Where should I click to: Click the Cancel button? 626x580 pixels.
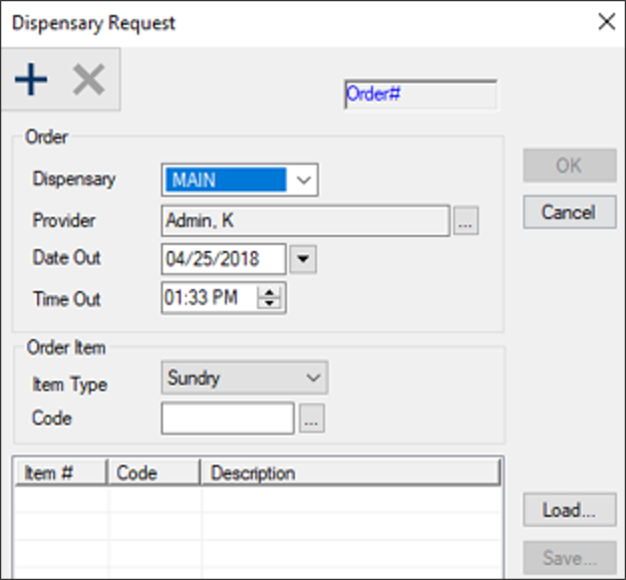pos(569,212)
